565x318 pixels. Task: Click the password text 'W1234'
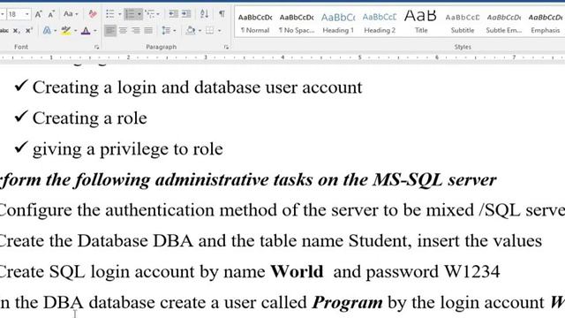472,271
